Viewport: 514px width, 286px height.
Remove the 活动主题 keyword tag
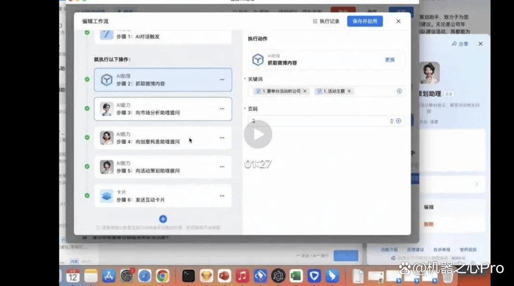click(349, 91)
